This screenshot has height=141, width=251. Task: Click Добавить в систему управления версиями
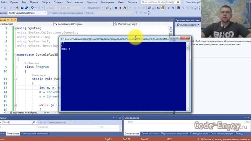(224, 139)
